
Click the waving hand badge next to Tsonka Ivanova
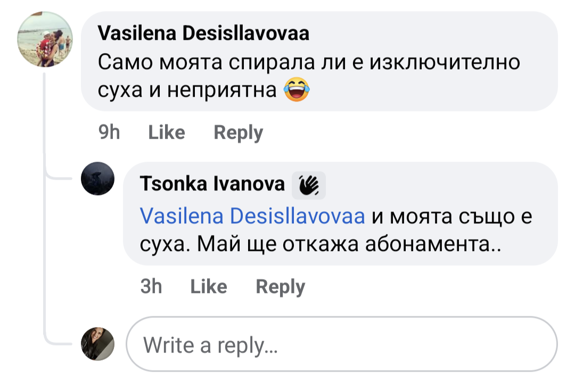click(309, 185)
